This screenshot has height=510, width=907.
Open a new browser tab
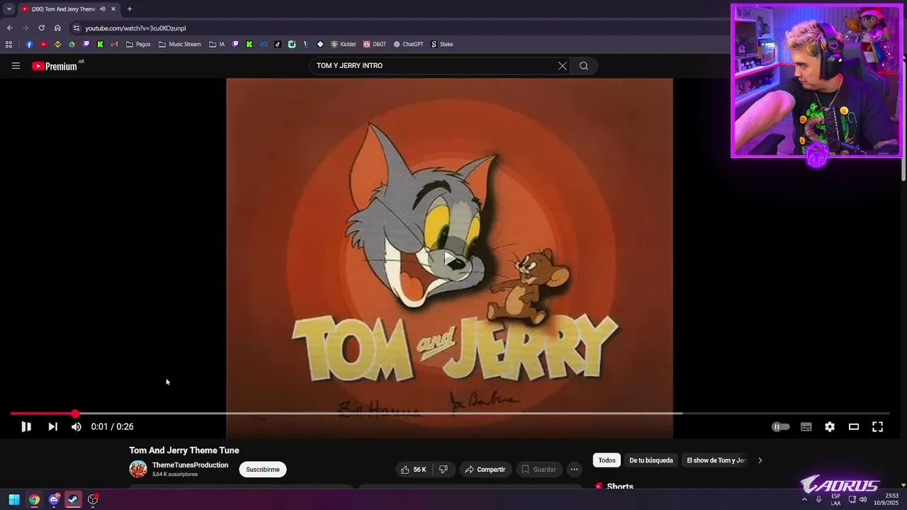click(x=129, y=9)
